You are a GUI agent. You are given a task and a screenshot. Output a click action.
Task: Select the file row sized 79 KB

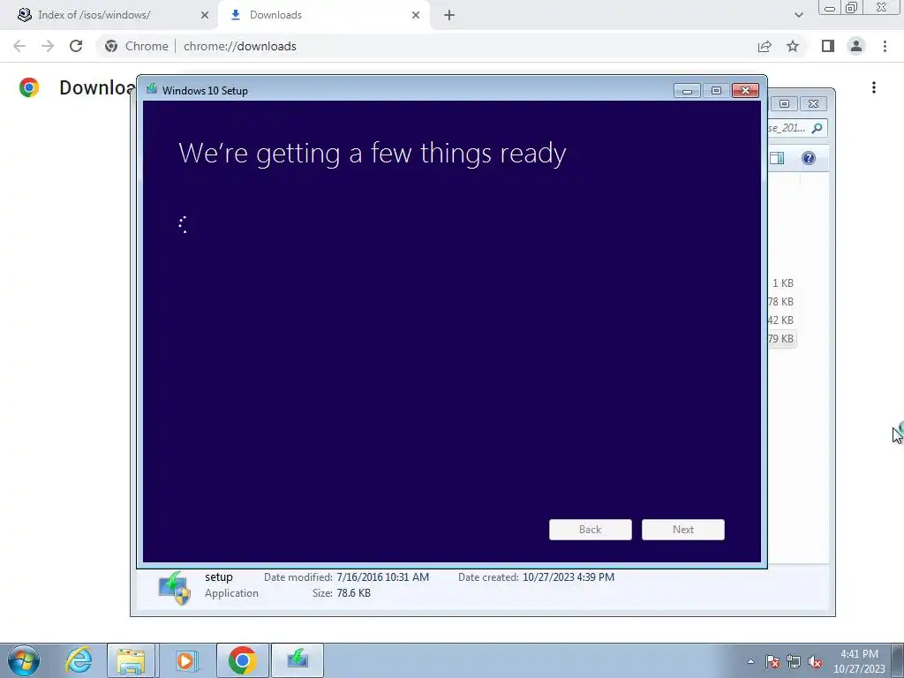click(782, 338)
